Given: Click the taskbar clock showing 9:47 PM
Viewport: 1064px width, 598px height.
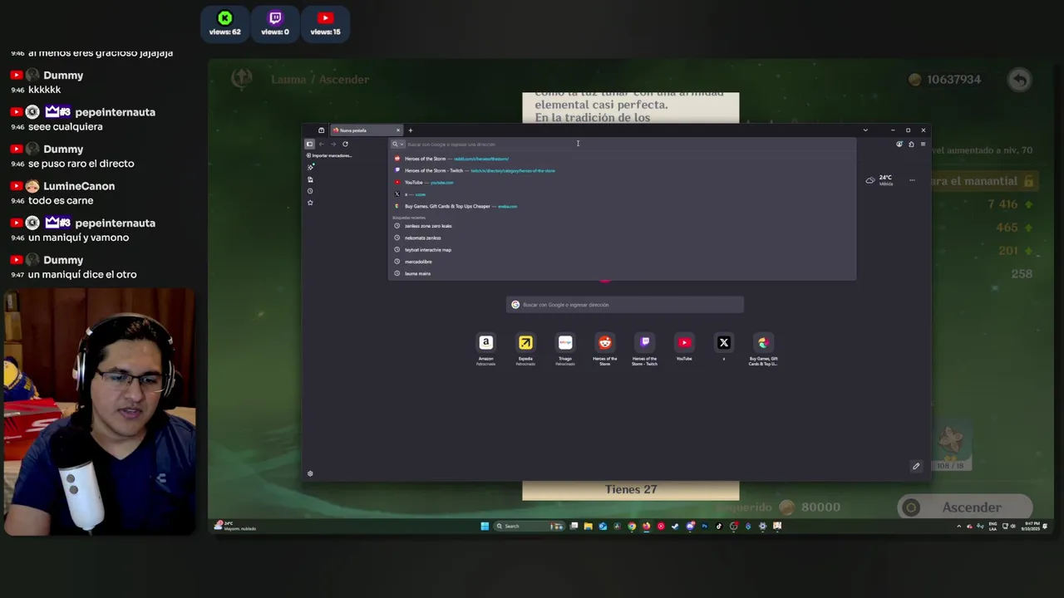Looking at the screenshot, I should pos(1030,526).
